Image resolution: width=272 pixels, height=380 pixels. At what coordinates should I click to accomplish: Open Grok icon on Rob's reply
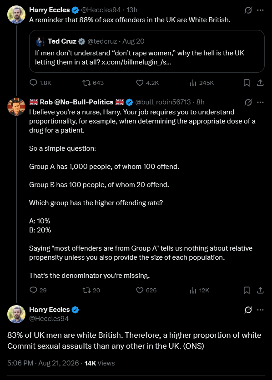click(x=248, y=103)
